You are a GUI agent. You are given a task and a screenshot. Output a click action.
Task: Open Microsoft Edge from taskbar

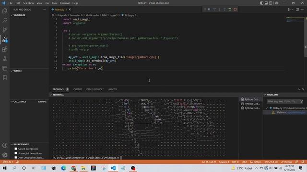coord(64,168)
